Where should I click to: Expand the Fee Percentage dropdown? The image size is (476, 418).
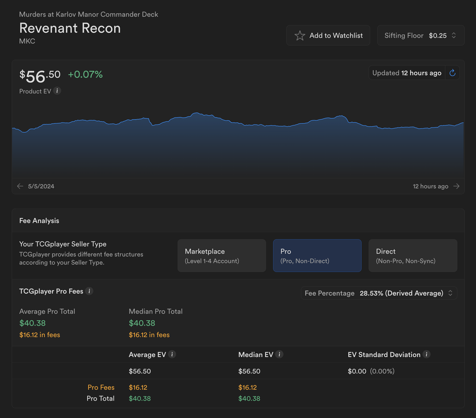coord(379,293)
